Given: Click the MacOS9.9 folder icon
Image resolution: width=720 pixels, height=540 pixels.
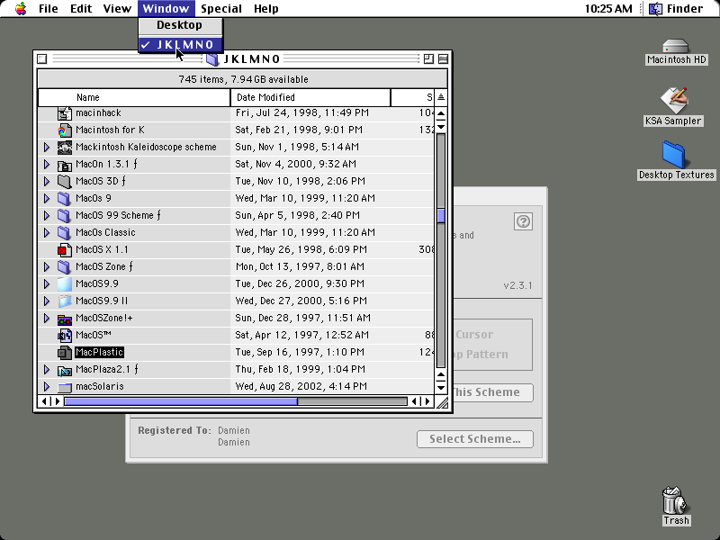Looking at the screenshot, I should coord(65,283).
